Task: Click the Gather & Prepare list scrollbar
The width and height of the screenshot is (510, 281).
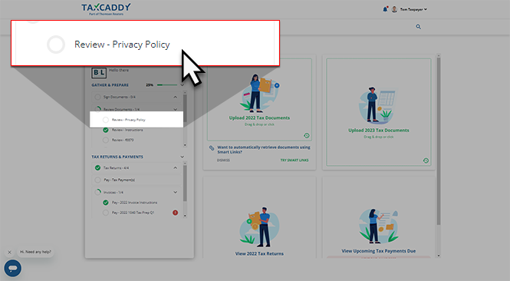Action: (x=185, y=107)
